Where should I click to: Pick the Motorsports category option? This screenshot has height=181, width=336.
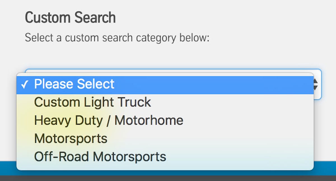pos(71,138)
